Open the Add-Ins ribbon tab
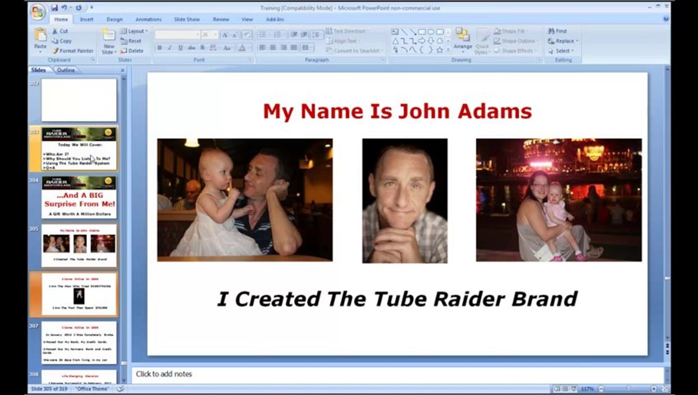698x395 pixels. [275, 19]
